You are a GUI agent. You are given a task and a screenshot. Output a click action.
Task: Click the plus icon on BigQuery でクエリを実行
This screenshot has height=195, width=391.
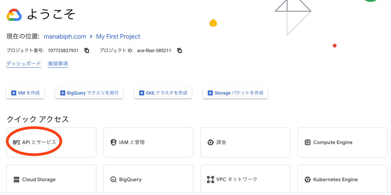pos(63,93)
